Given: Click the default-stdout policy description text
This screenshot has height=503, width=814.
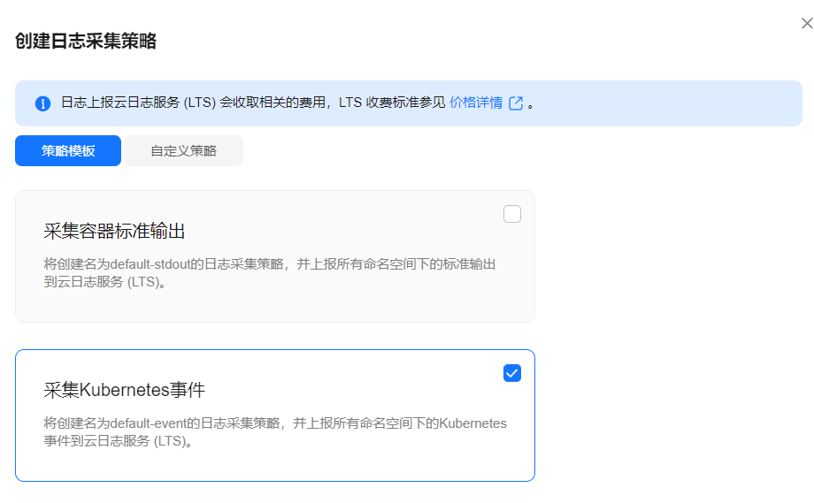Looking at the screenshot, I should [x=270, y=273].
